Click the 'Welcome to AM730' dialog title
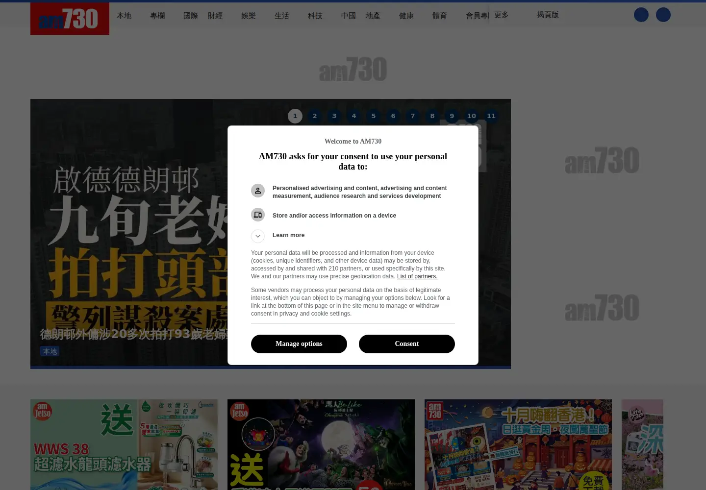 [353, 141]
